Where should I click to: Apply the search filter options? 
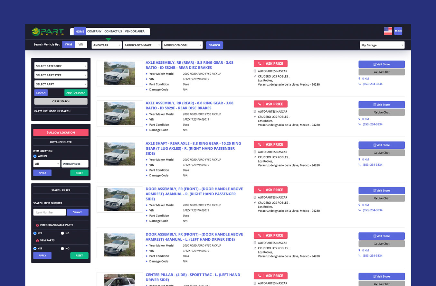pos(42,255)
